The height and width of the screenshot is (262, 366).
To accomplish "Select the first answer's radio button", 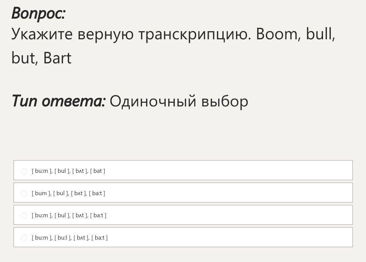I will [24, 171].
